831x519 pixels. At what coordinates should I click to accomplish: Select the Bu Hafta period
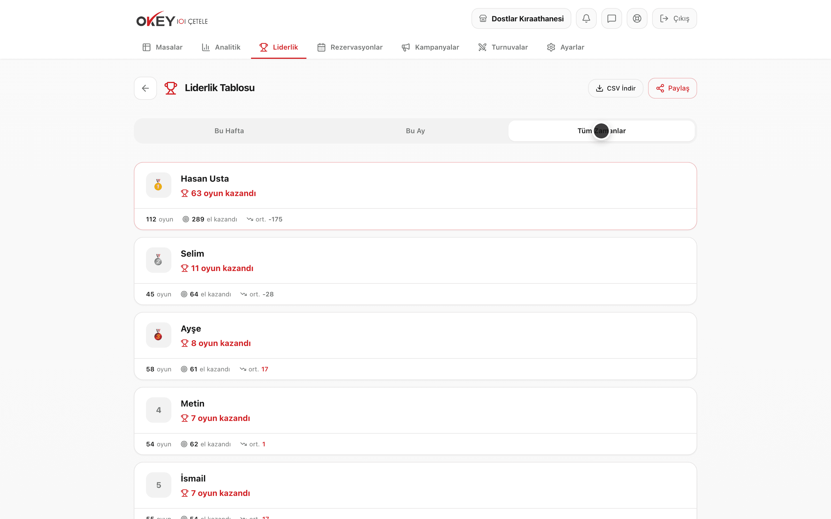click(229, 131)
